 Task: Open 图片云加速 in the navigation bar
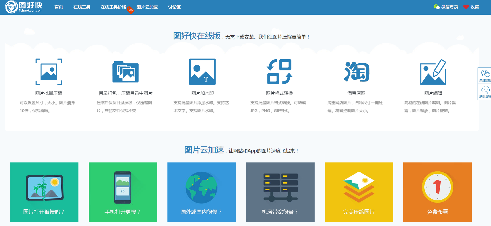[x=147, y=7]
